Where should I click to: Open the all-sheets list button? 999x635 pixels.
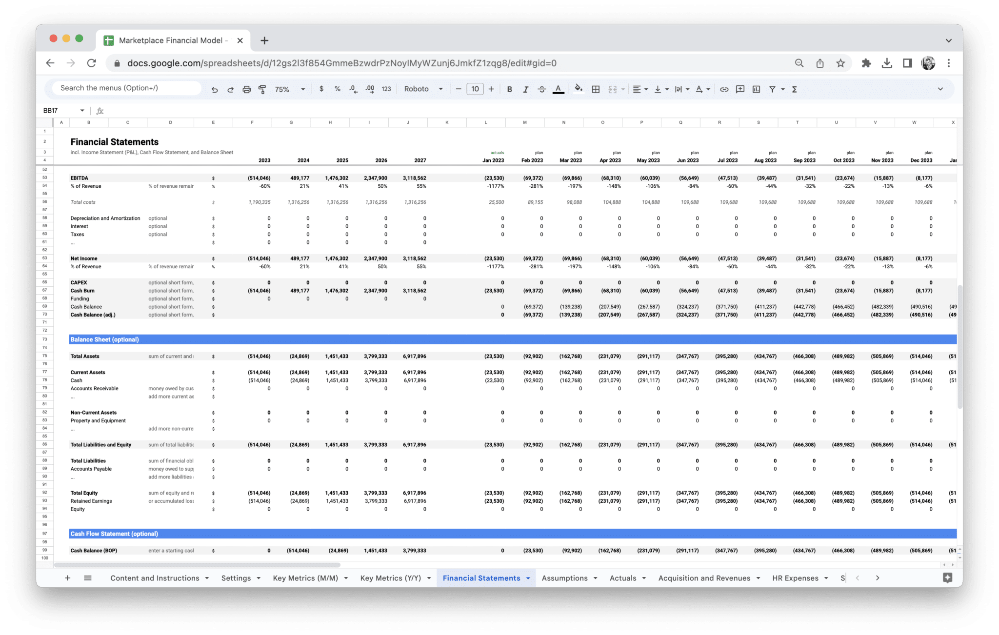pyautogui.click(x=88, y=577)
